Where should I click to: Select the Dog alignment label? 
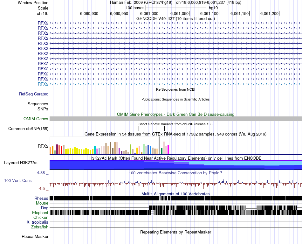coord(45,208)
